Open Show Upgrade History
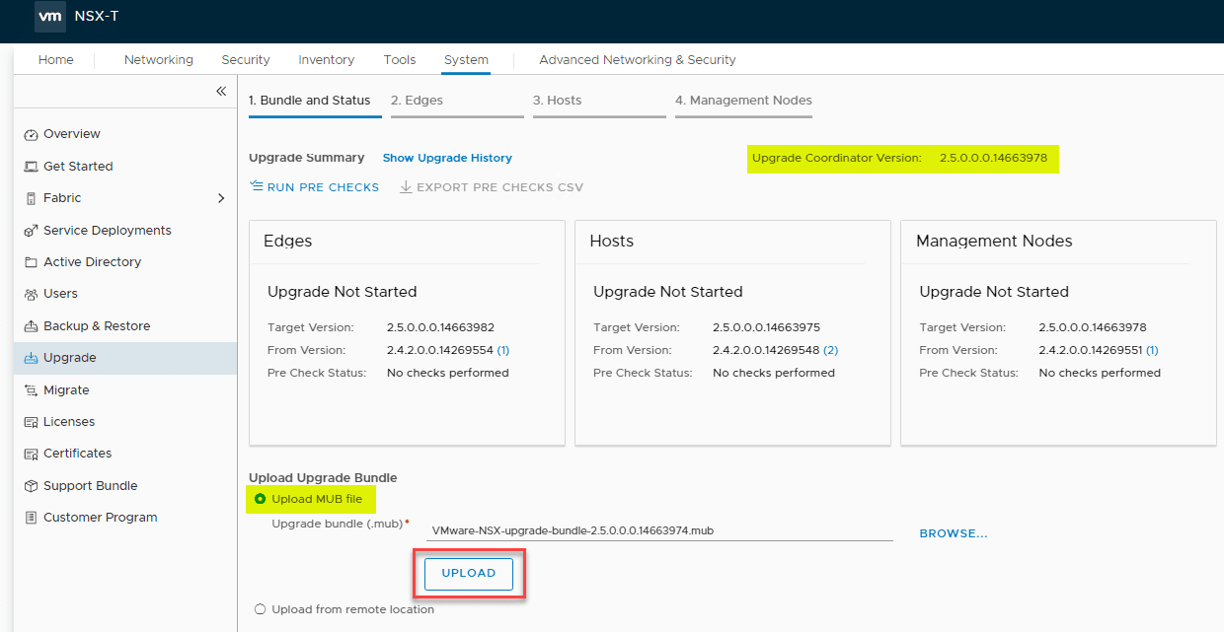Viewport: 1224px width, 632px height. coord(447,158)
